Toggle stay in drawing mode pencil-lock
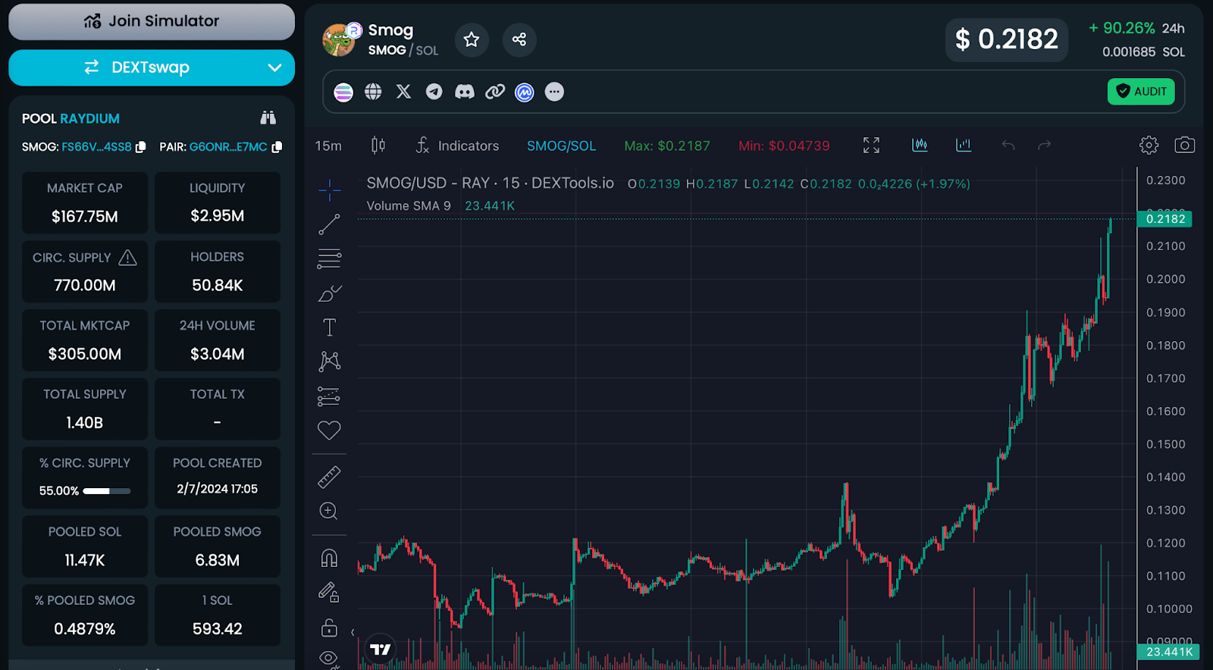This screenshot has width=1213, height=670. coord(328,592)
